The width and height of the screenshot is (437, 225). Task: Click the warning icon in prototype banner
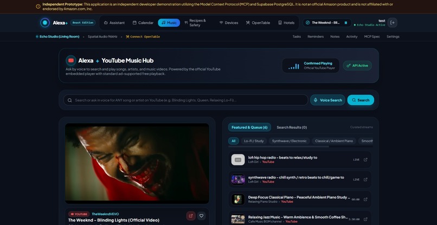tap(38, 7)
